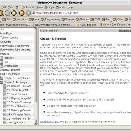131x131 pixels.
Task: Click the Loki page icon
Action: [x=1, y=62]
